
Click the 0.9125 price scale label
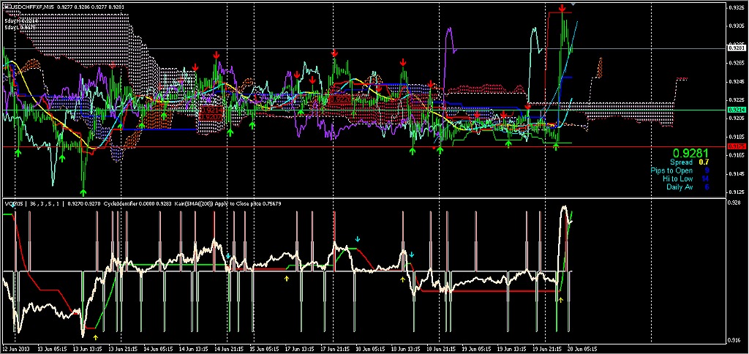click(x=735, y=192)
